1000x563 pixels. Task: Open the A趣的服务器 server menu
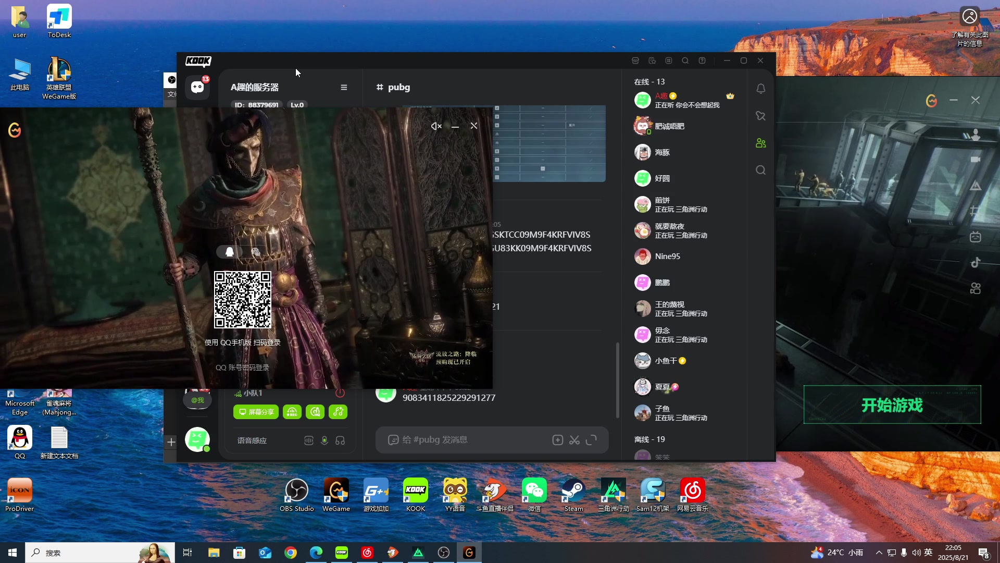coord(344,87)
